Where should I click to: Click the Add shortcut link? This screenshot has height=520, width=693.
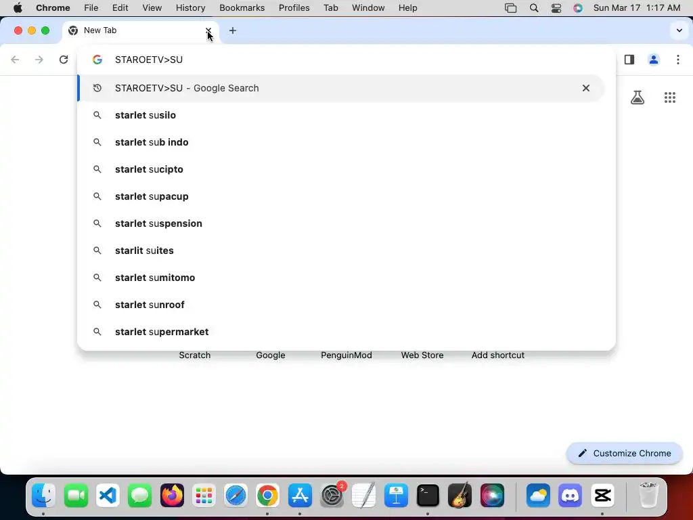click(498, 355)
